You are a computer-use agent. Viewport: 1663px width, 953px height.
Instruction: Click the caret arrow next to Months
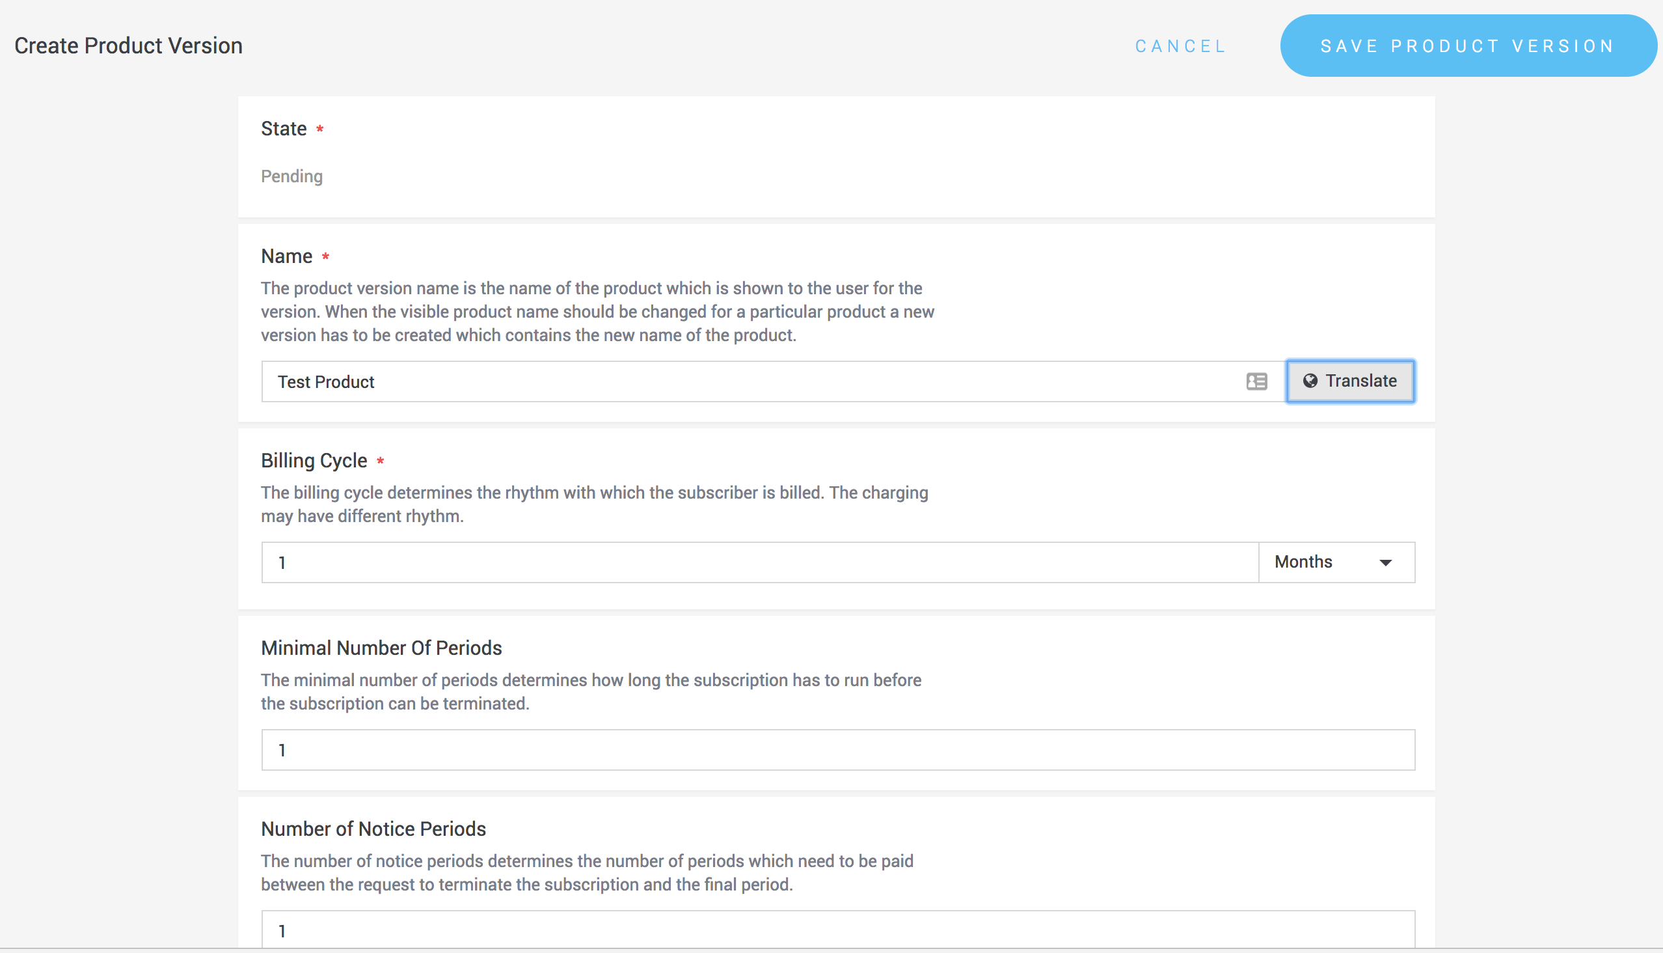tap(1386, 563)
